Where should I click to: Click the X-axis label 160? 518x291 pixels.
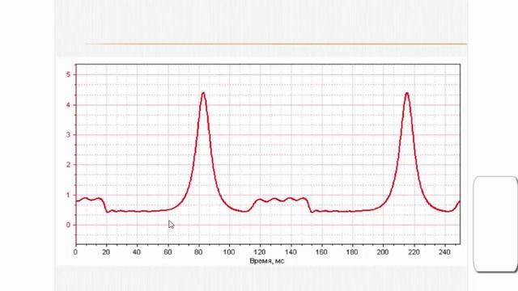[x=321, y=252]
